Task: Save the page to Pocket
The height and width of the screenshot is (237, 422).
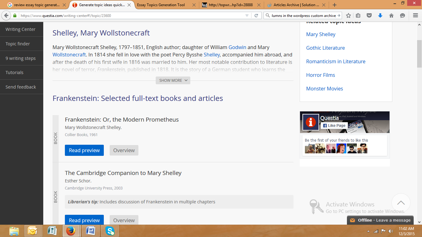Action: click(369, 15)
